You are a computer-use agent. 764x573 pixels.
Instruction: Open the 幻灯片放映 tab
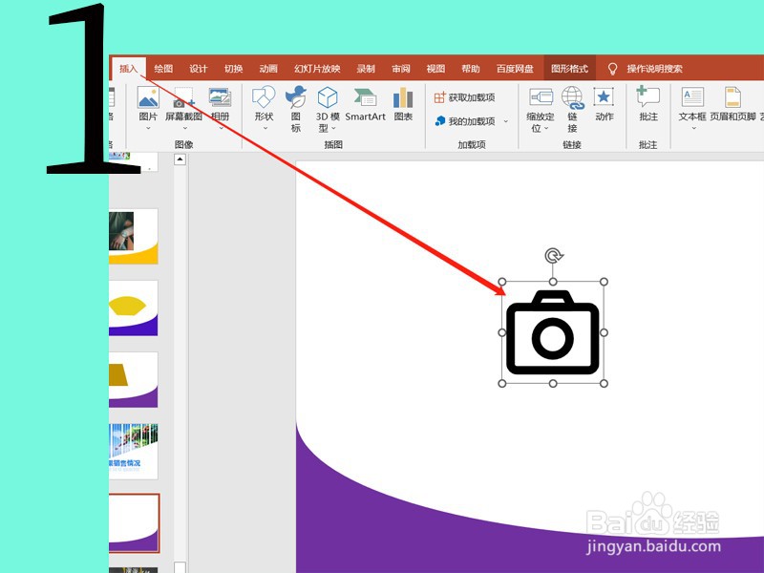tap(317, 69)
